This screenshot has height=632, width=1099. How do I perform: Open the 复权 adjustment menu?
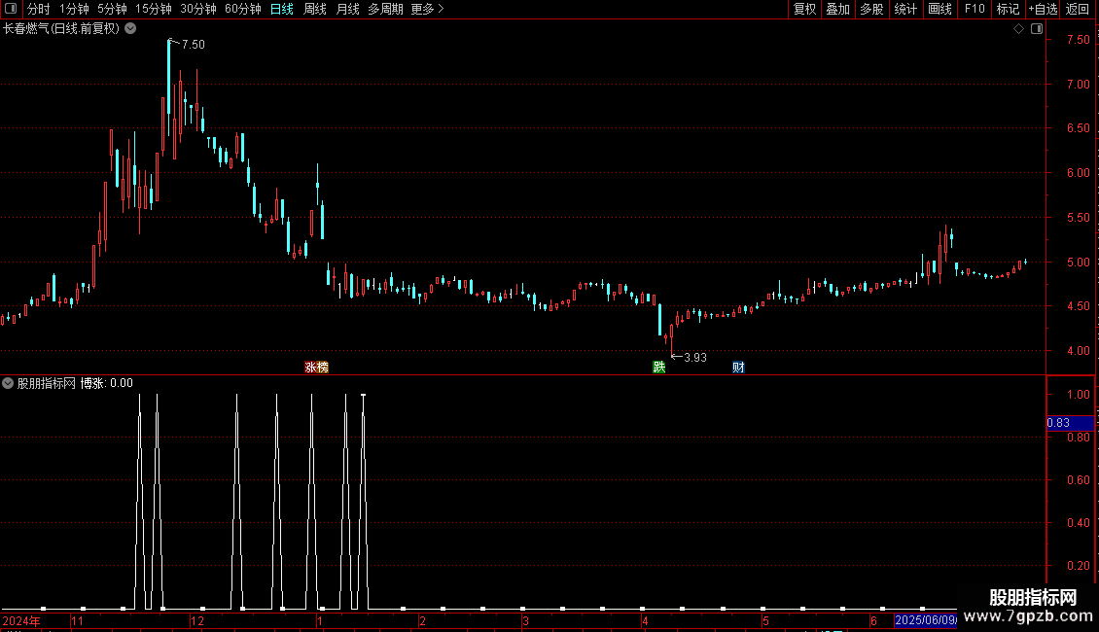point(804,9)
